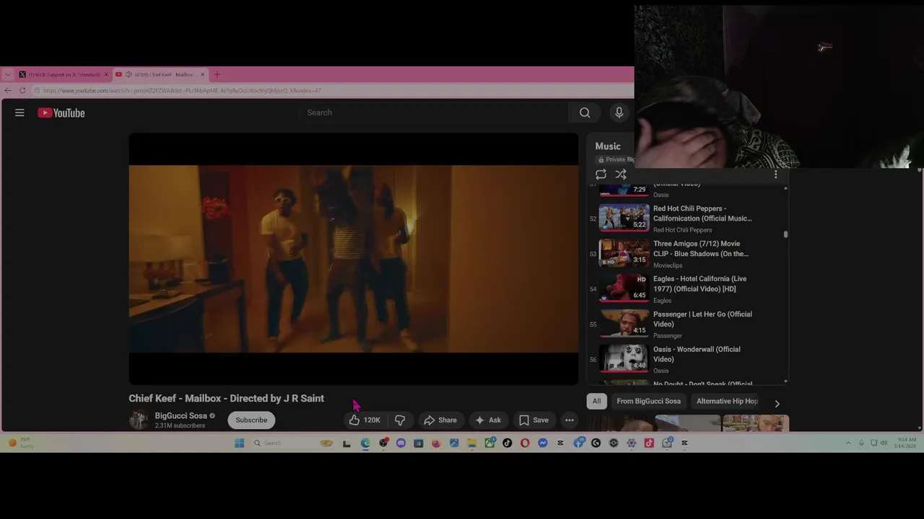Viewport: 924px width, 519px height.
Task: Click the playlist panel scrollbar
Action: click(785, 234)
